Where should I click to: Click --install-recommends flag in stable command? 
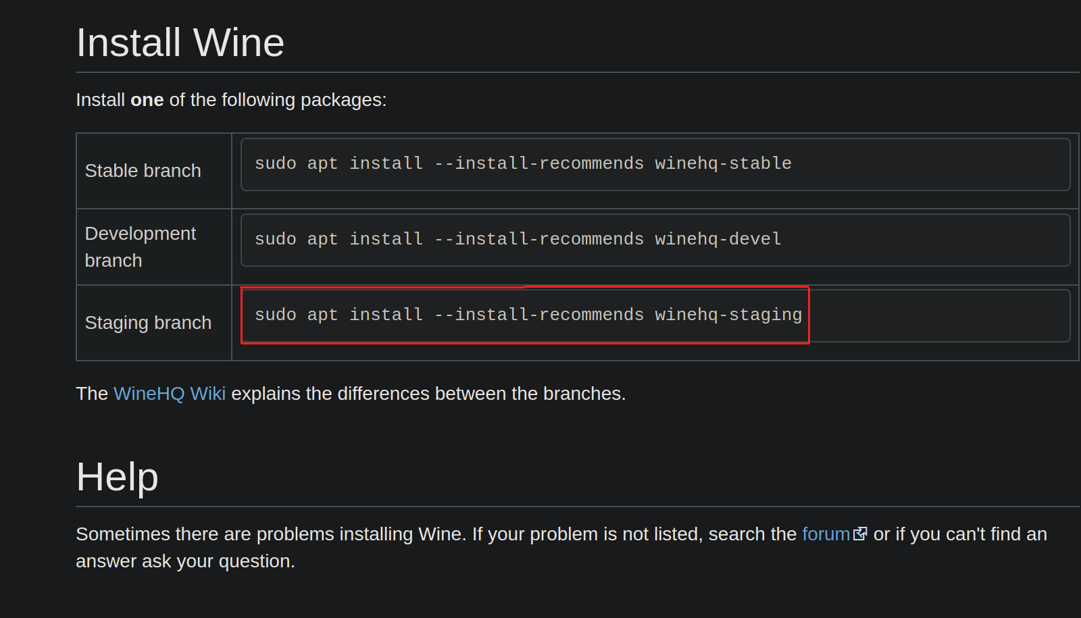(539, 163)
